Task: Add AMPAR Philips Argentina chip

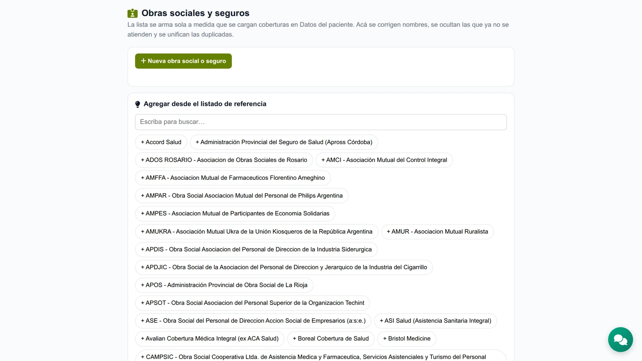Action: click(x=242, y=196)
